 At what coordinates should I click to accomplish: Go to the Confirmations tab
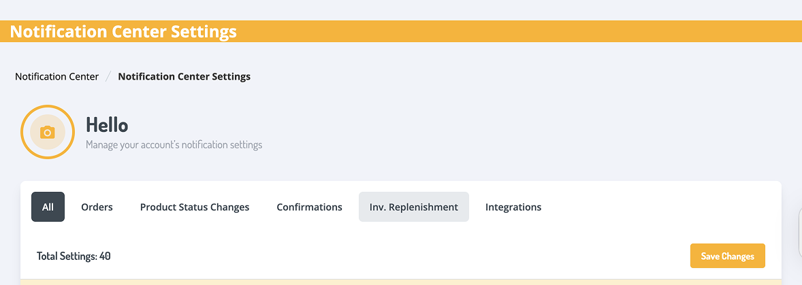[x=309, y=207]
